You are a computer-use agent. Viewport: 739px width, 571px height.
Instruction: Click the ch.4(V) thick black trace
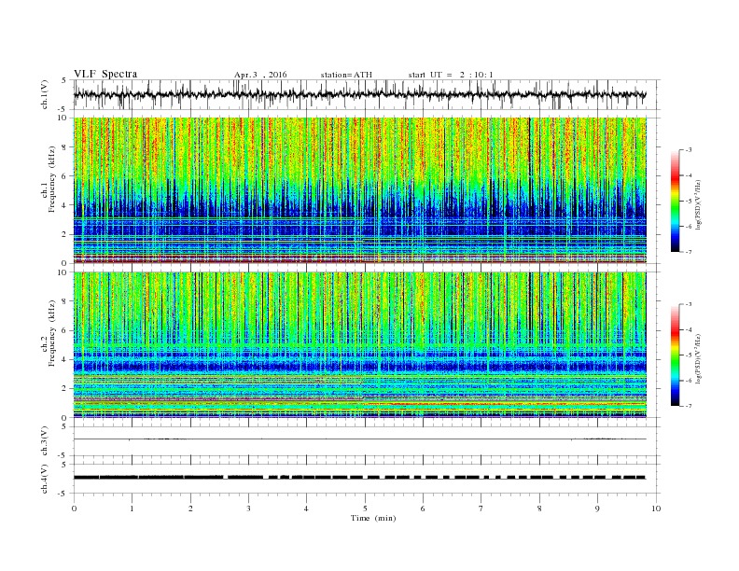point(360,478)
